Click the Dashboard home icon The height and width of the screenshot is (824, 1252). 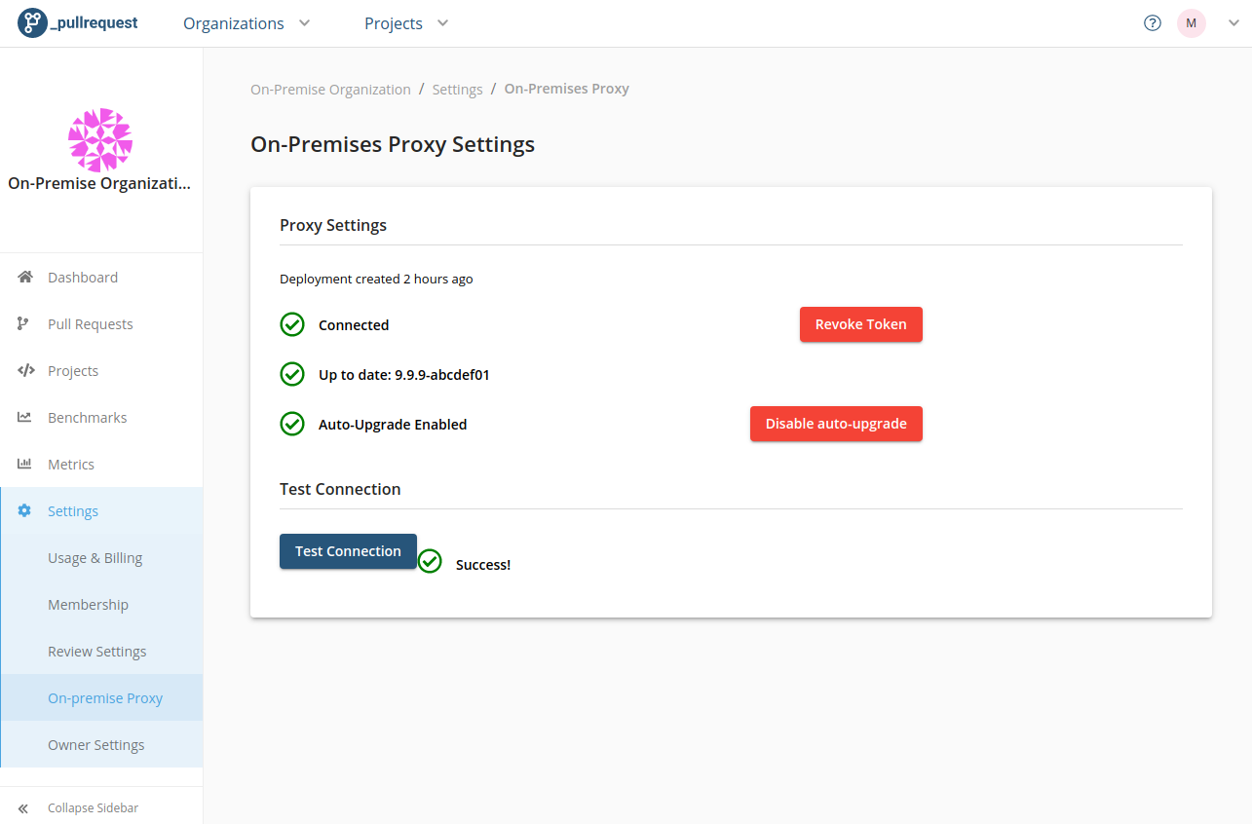point(25,277)
